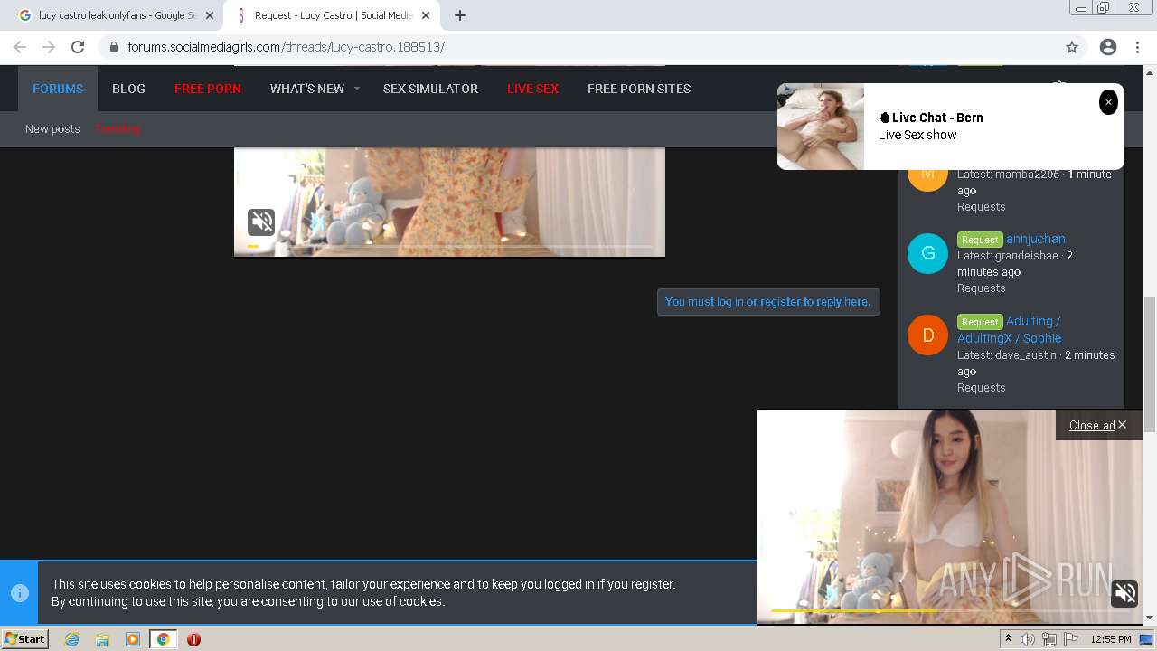Dismiss the Live Chat popup
Image resolution: width=1157 pixels, height=651 pixels.
(1108, 102)
